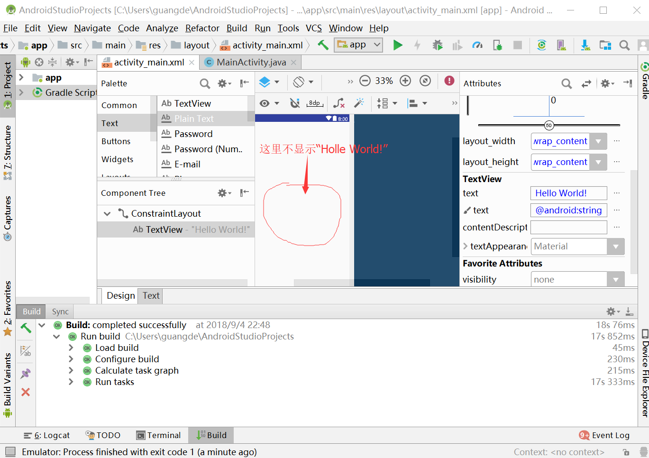Click the Make Project hammer icon
The width and height of the screenshot is (649, 458).
coord(323,45)
